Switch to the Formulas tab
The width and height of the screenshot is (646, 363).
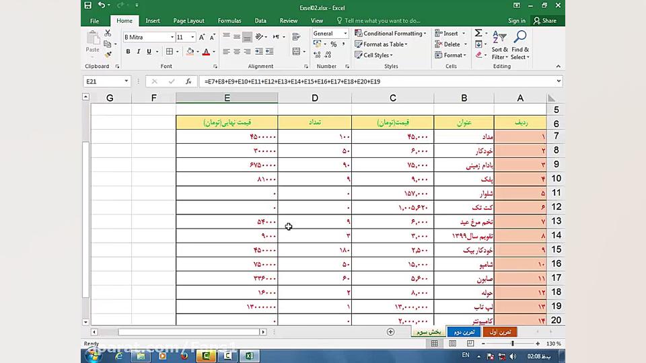coord(229,21)
